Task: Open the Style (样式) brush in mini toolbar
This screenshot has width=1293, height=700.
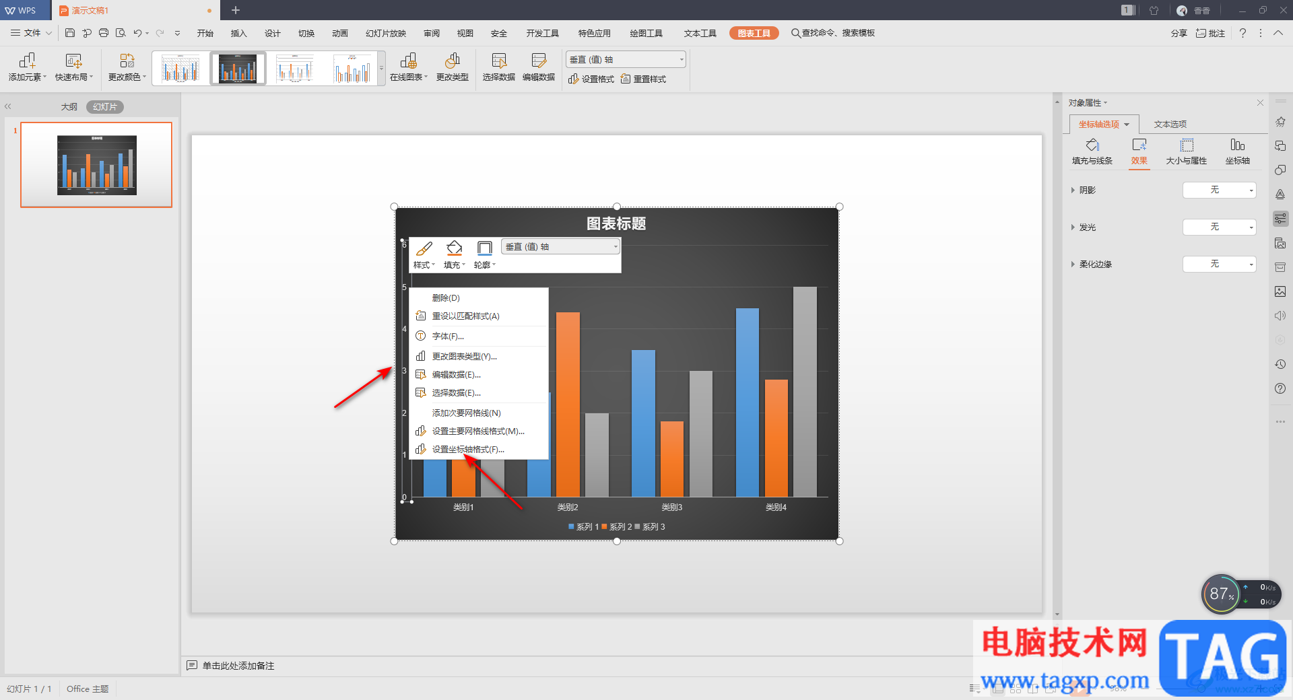Action: [424, 254]
